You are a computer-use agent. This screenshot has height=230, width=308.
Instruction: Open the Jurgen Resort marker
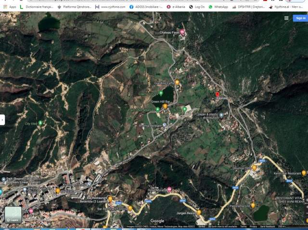[x=199, y=212]
